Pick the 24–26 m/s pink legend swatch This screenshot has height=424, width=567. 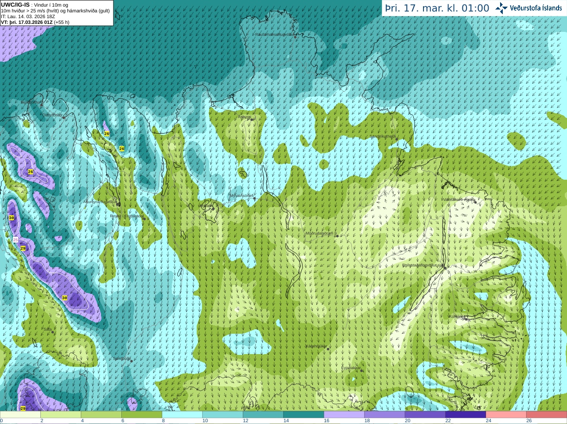tap(506, 415)
